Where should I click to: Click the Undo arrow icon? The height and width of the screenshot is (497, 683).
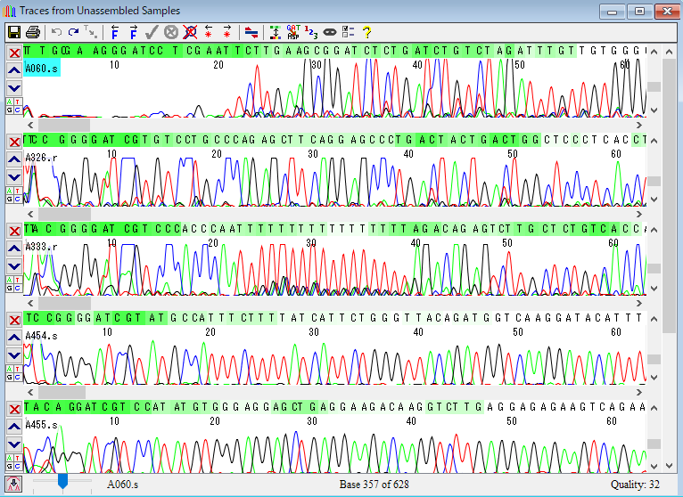56,32
